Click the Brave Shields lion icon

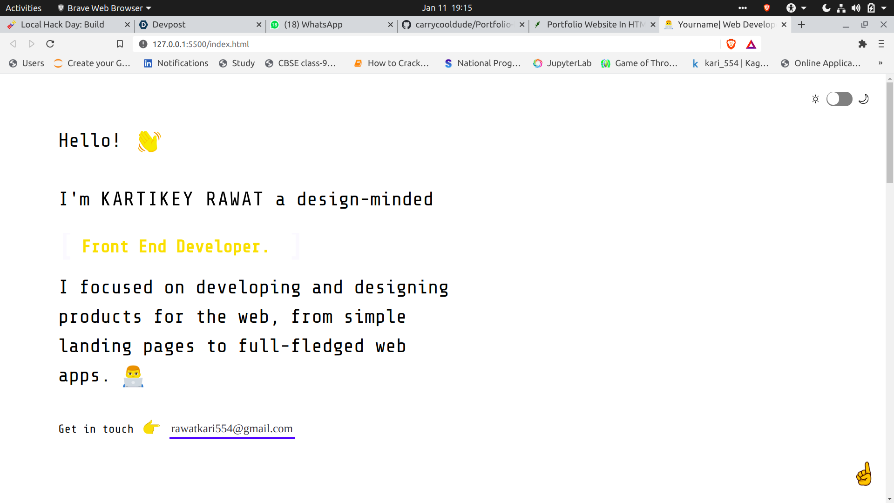click(731, 44)
